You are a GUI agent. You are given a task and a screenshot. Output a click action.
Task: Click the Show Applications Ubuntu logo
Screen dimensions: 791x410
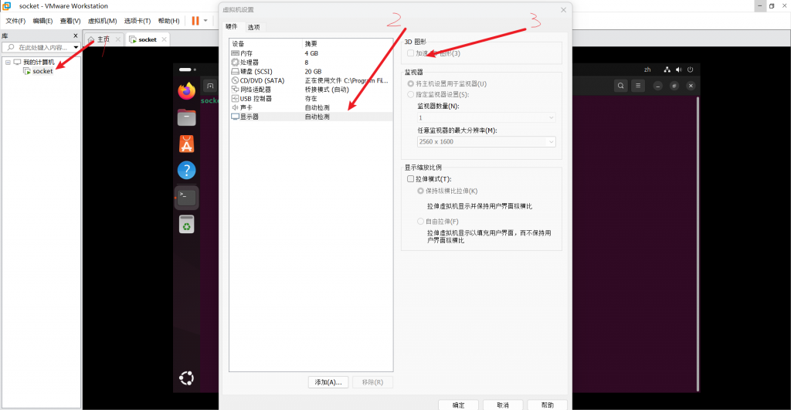(186, 378)
